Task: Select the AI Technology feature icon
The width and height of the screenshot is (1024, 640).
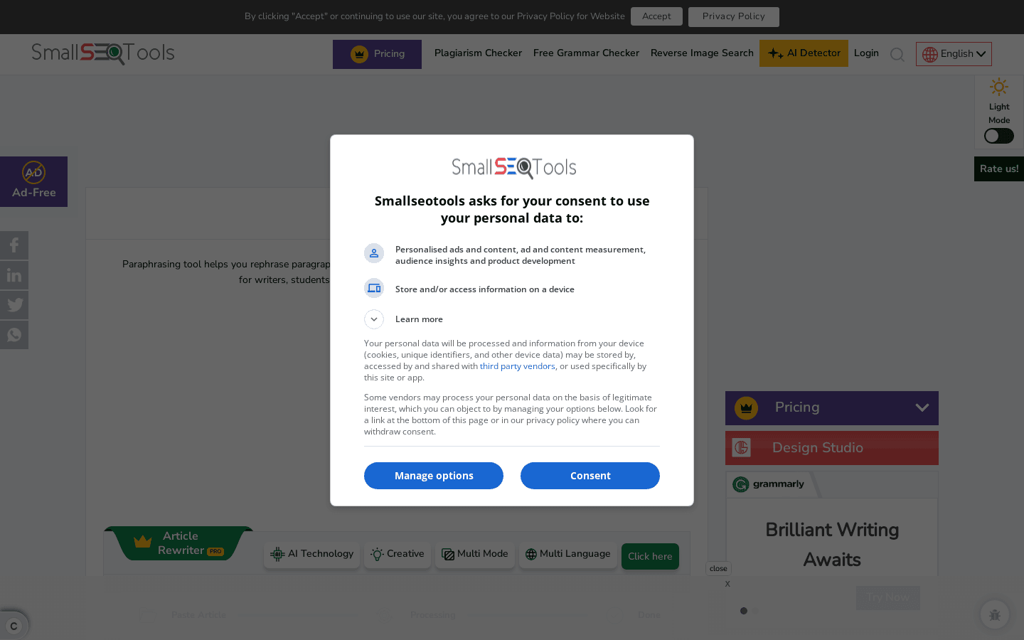Action: click(x=277, y=554)
